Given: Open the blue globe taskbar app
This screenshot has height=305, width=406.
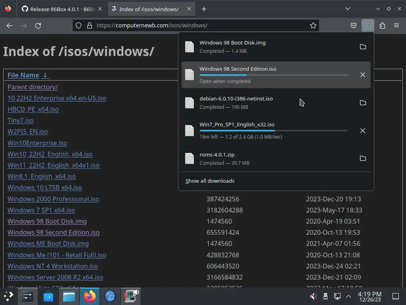Looking at the screenshot, I should tap(110, 296).
